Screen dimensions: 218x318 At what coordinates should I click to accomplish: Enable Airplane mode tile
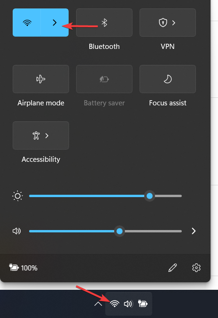click(x=41, y=79)
